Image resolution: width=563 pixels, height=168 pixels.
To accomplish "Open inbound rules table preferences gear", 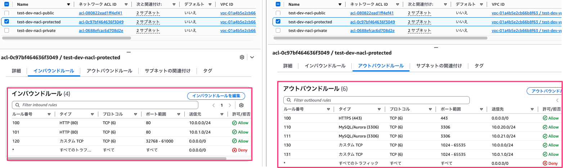I will pyautogui.click(x=242, y=105).
